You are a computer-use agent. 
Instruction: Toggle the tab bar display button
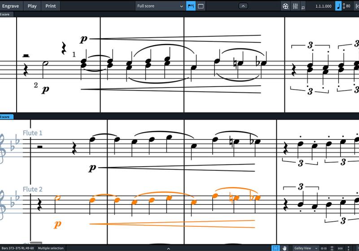pos(191,6)
